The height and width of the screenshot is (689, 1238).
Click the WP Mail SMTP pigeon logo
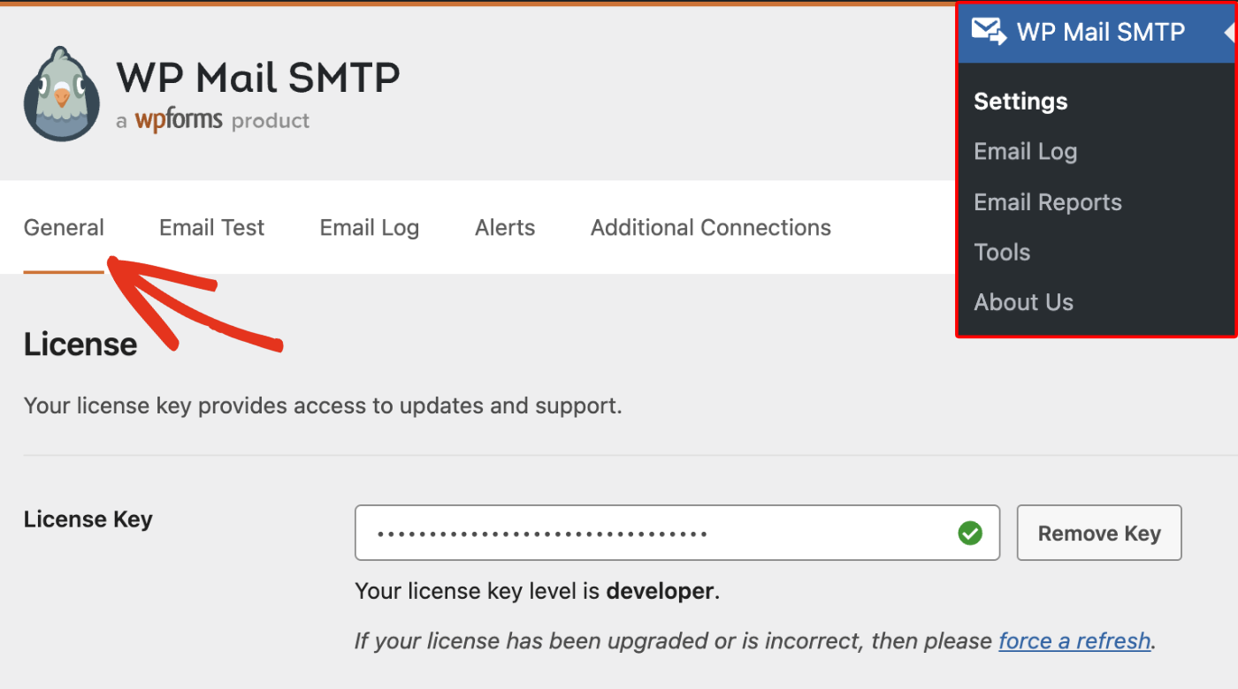point(60,93)
